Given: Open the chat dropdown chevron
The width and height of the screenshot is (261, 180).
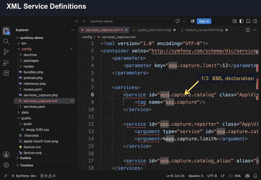Looking at the screenshot, I should 184,21.
